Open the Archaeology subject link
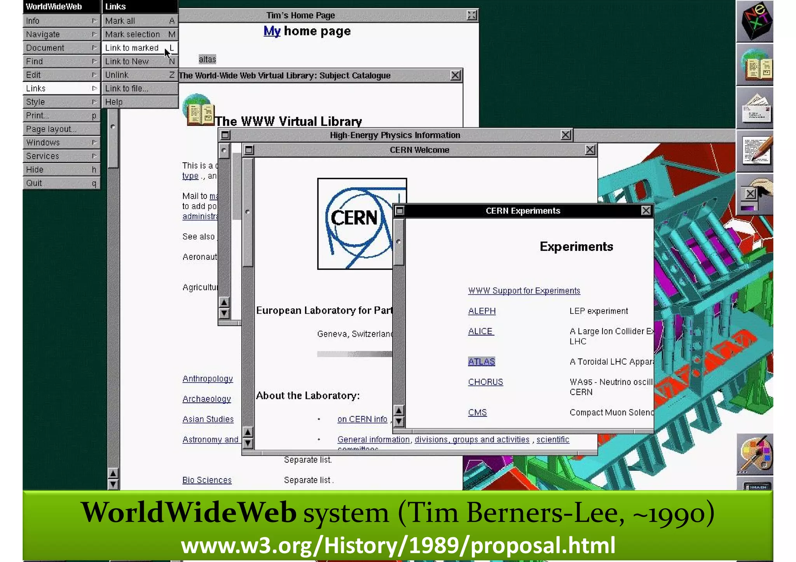The width and height of the screenshot is (796, 562). click(x=206, y=399)
